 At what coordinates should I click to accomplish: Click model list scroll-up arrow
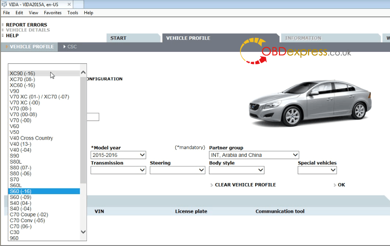coord(83,73)
